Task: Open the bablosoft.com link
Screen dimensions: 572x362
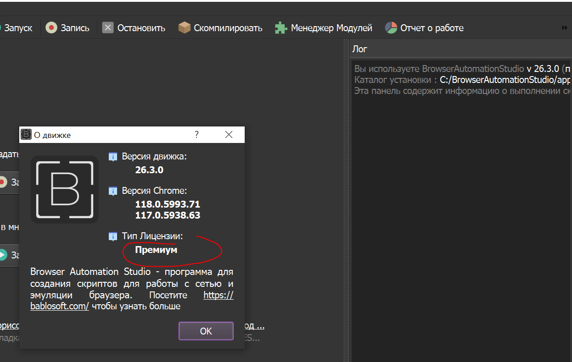Action: [x=60, y=306]
